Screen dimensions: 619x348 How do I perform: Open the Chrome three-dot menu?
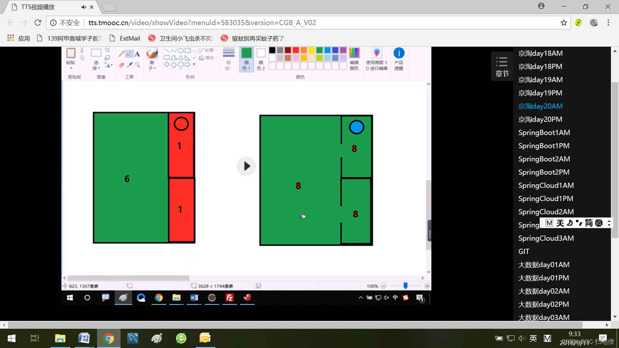[608, 23]
